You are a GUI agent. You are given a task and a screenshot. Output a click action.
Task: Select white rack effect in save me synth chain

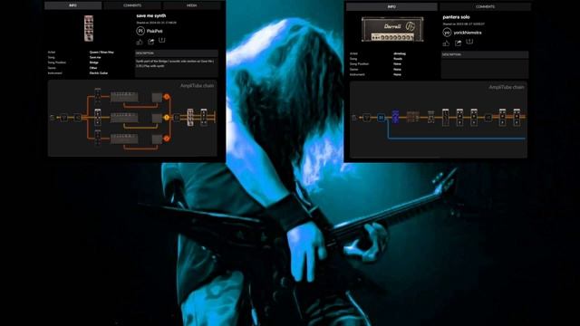(190, 117)
